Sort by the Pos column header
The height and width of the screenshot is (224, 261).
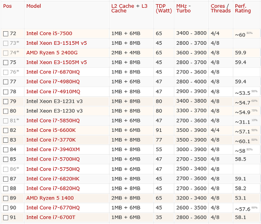[x=7, y=6]
